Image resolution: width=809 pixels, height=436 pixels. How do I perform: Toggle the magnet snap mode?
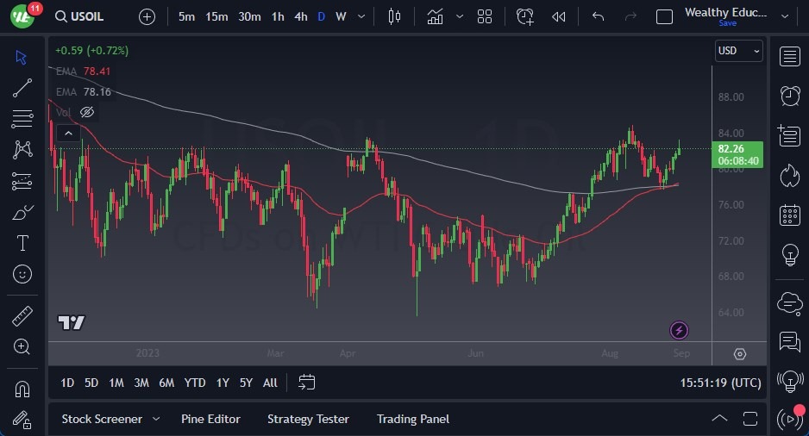click(22, 389)
